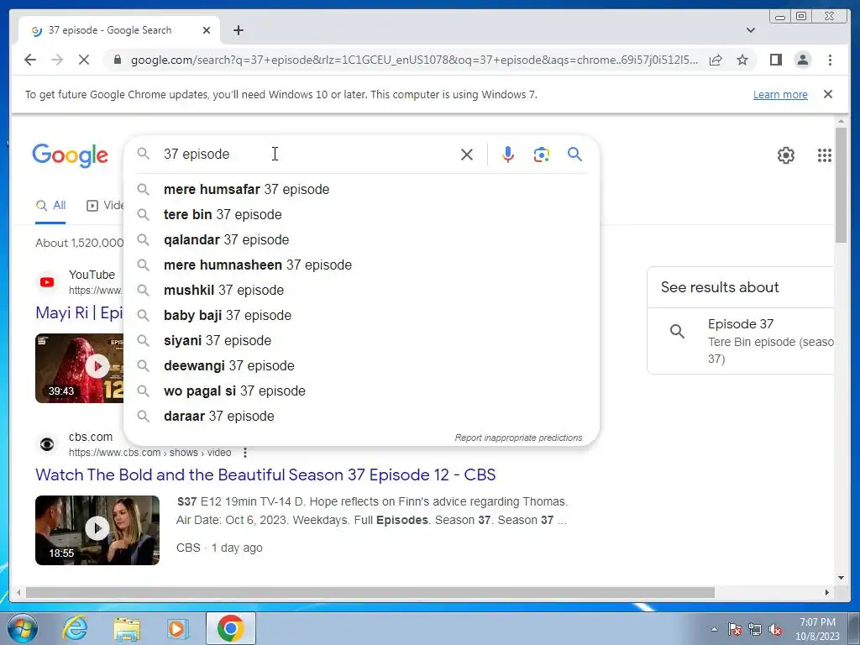Screen dimensions: 860x645
Task: Open the muted volume tray icon
Action: tap(775, 630)
